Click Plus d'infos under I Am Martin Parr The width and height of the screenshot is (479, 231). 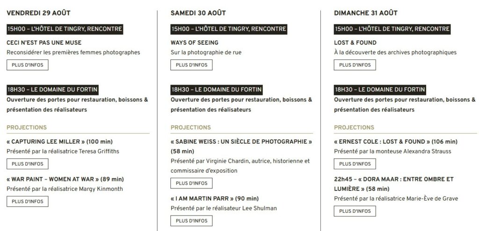[x=191, y=221]
